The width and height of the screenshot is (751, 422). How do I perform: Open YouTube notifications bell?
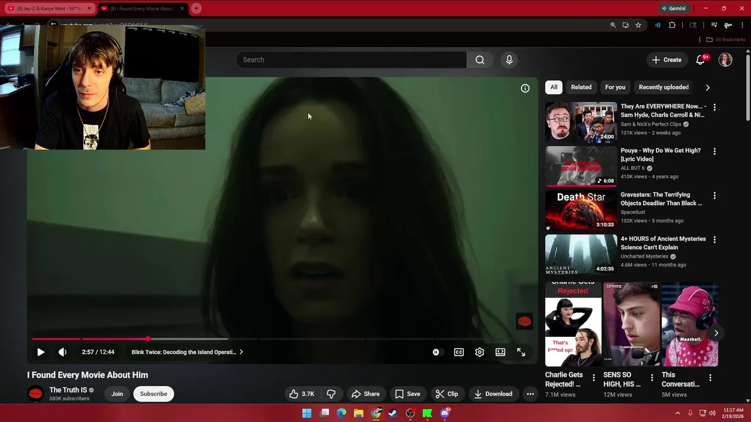pyautogui.click(x=700, y=60)
